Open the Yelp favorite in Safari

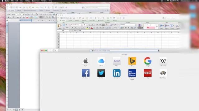pos(148,73)
